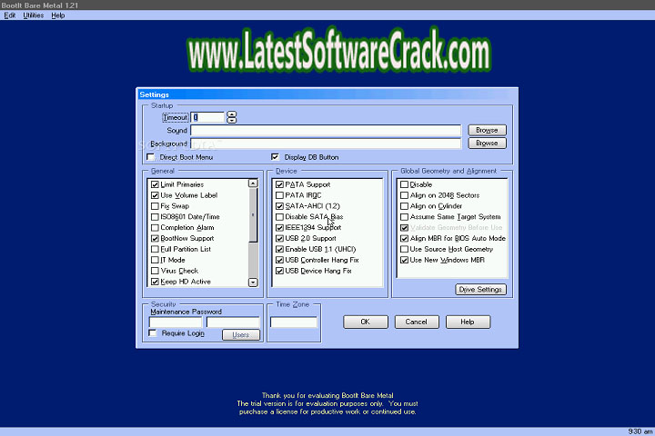
Task: Toggle Limit Primaries checkbox
Action: pyautogui.click(x=155, y=184)
